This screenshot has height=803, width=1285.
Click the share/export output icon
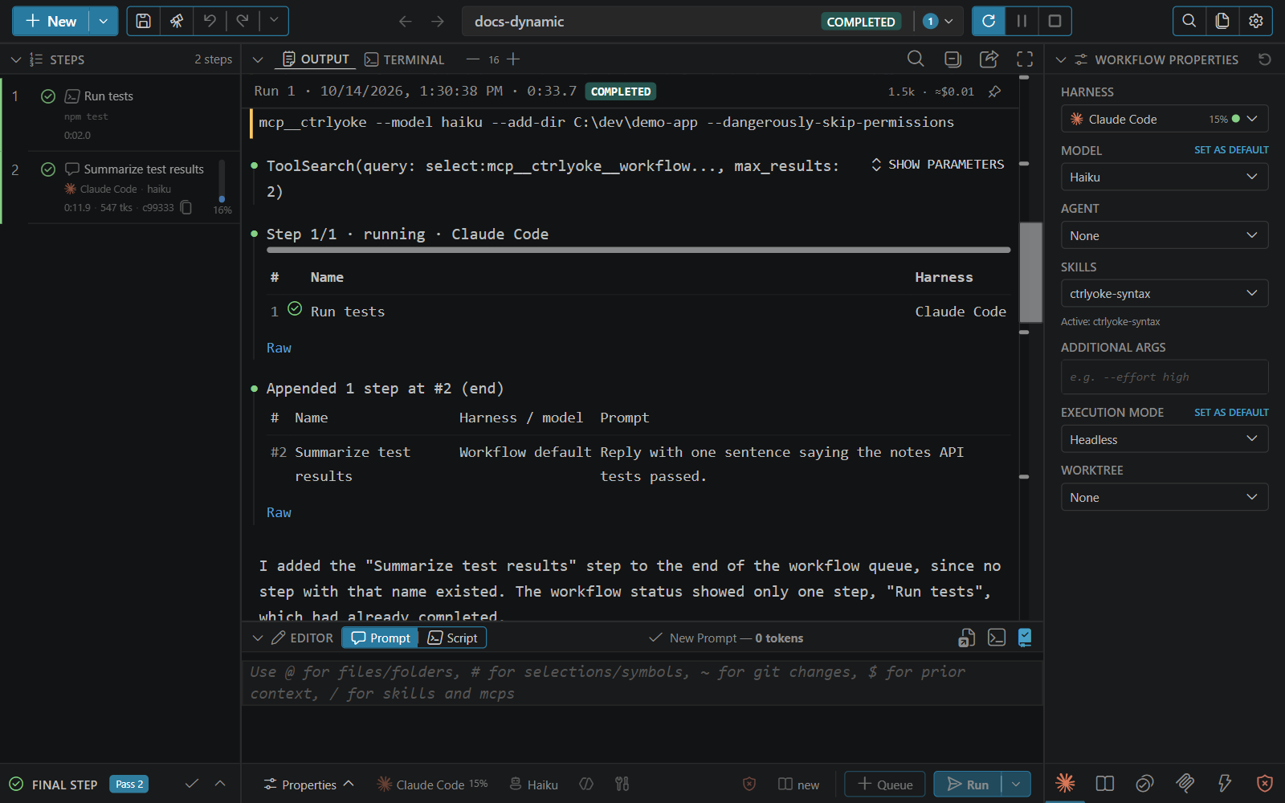point(989,59)
